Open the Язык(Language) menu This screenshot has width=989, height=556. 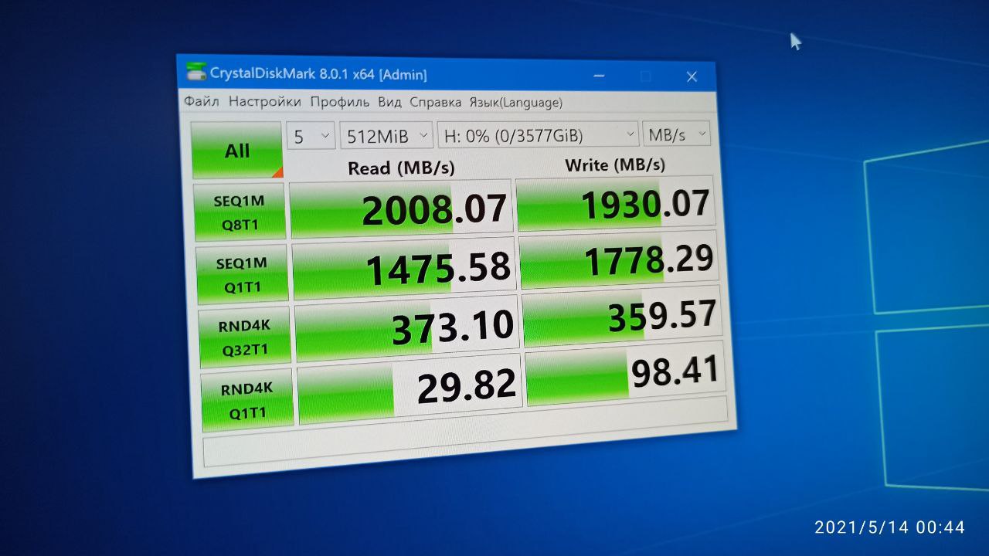[515, 102]
